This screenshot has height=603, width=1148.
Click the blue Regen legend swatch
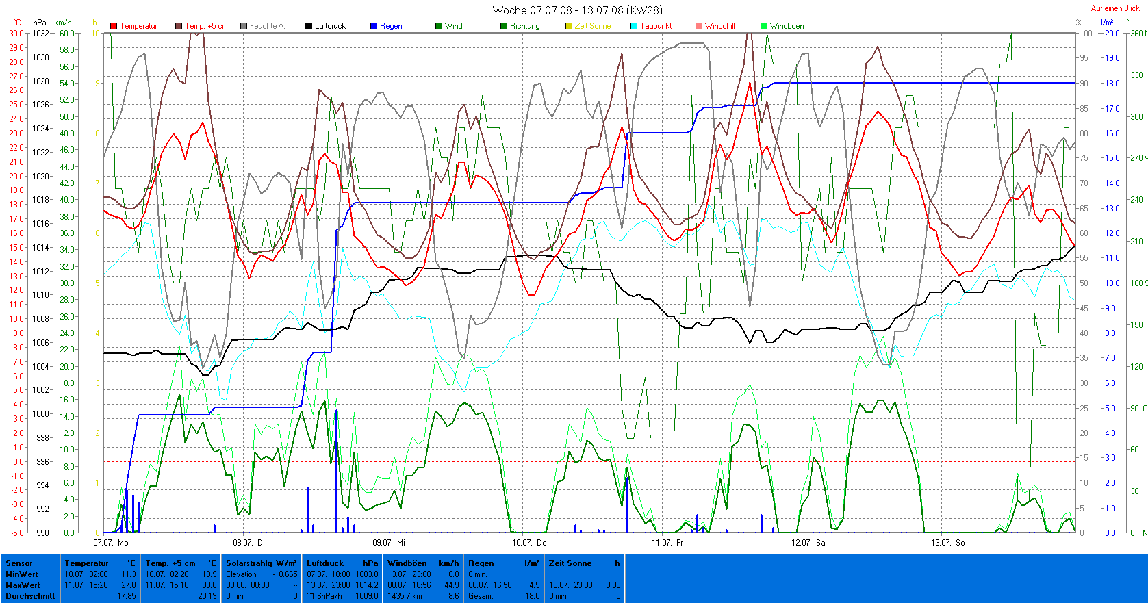point(374,26)
